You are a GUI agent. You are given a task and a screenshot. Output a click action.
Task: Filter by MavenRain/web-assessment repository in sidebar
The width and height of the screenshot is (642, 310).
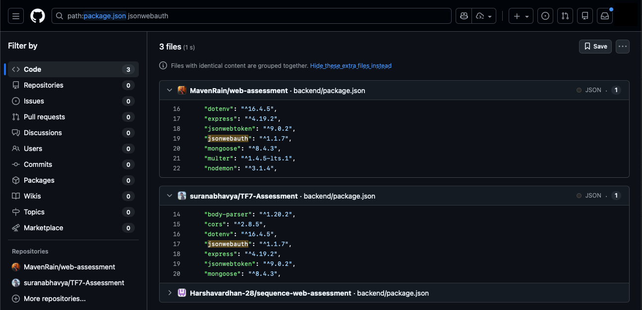(x=73, y=267)
